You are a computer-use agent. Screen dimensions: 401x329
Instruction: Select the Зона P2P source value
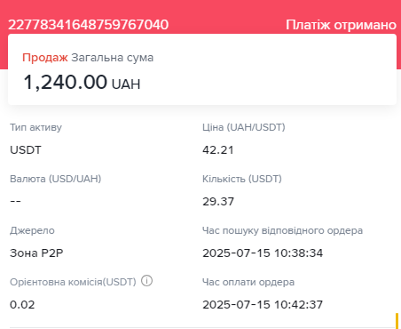tap(36, 253)
